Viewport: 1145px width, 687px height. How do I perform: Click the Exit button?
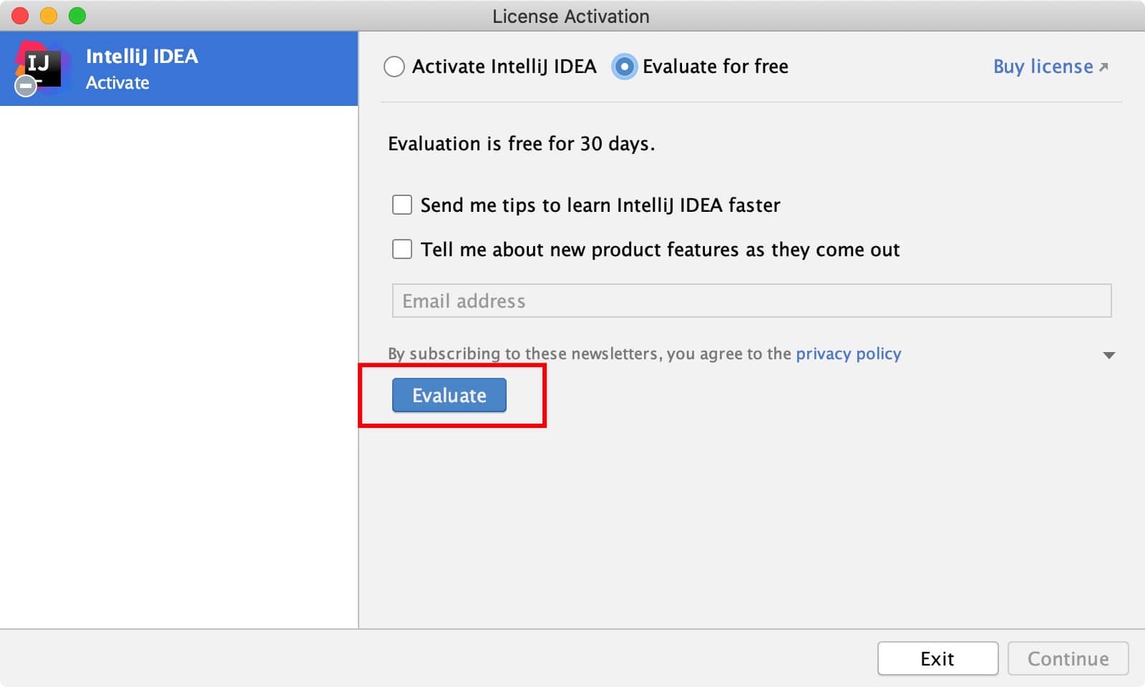pyautogui.click(x=937, y=658)
